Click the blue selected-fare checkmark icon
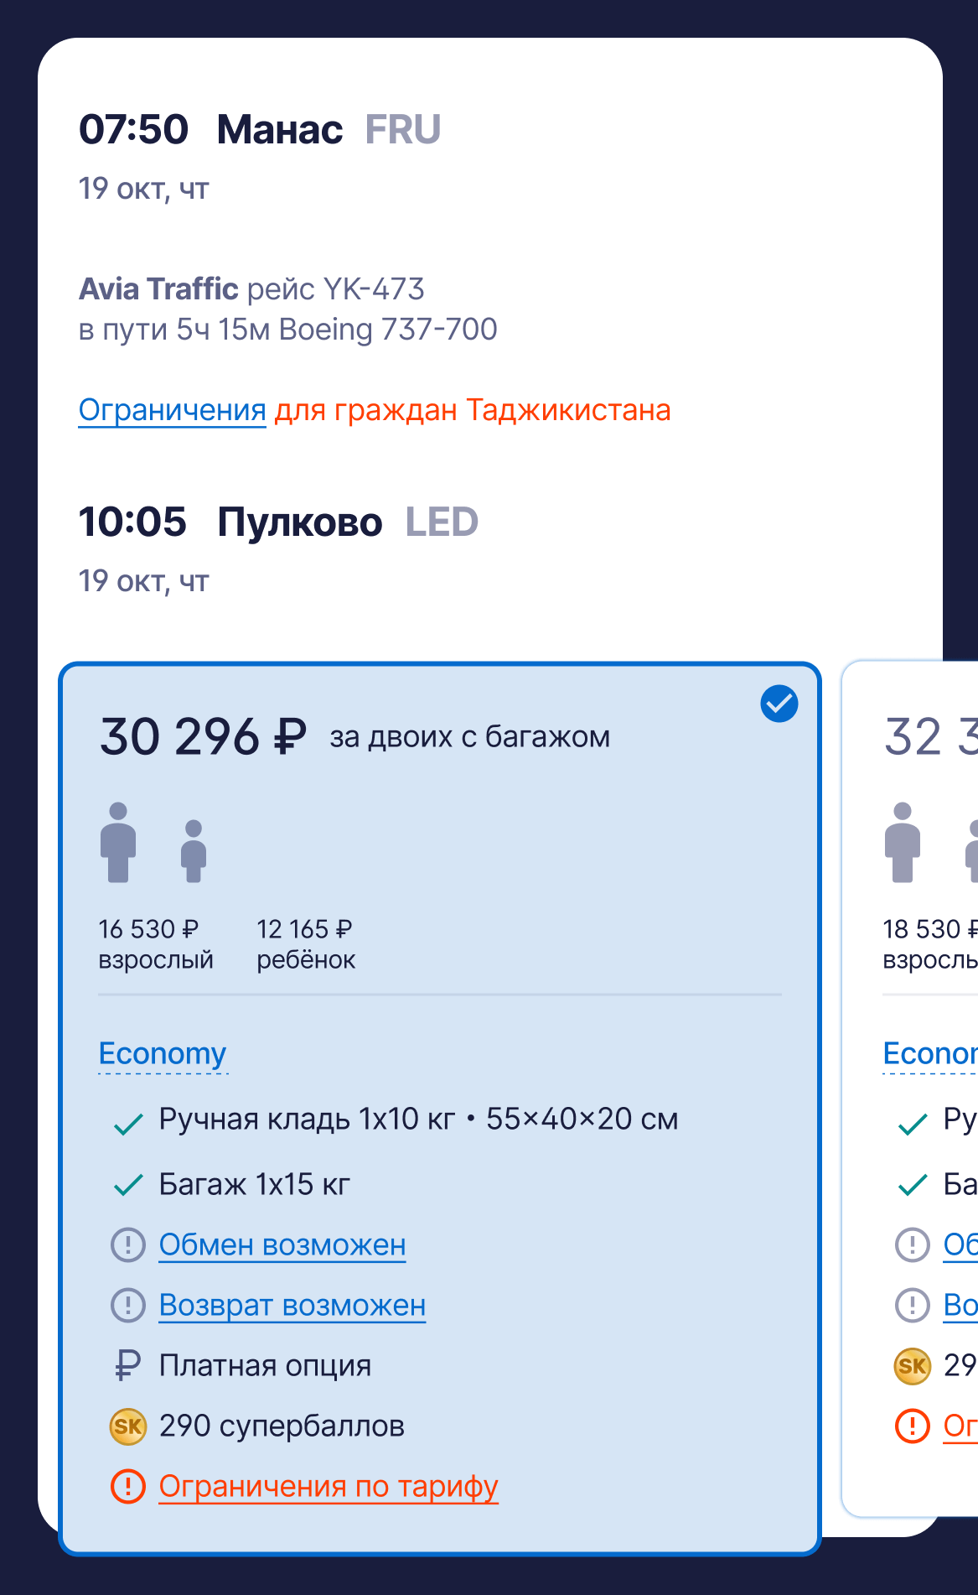Viewport: 978px width, 1595px height. 779,704
